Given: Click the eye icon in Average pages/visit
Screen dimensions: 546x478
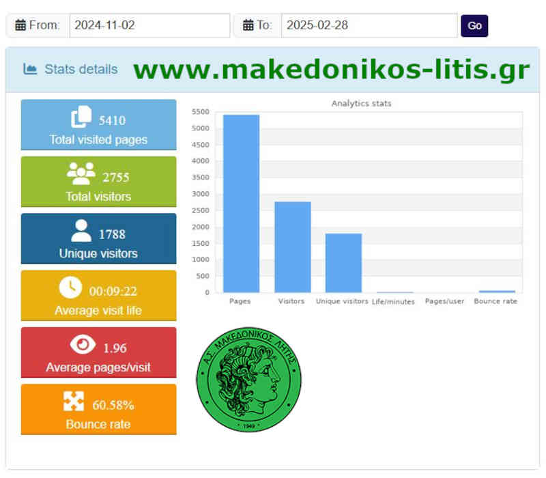Looking at the screenshot, I should point(83,345).
